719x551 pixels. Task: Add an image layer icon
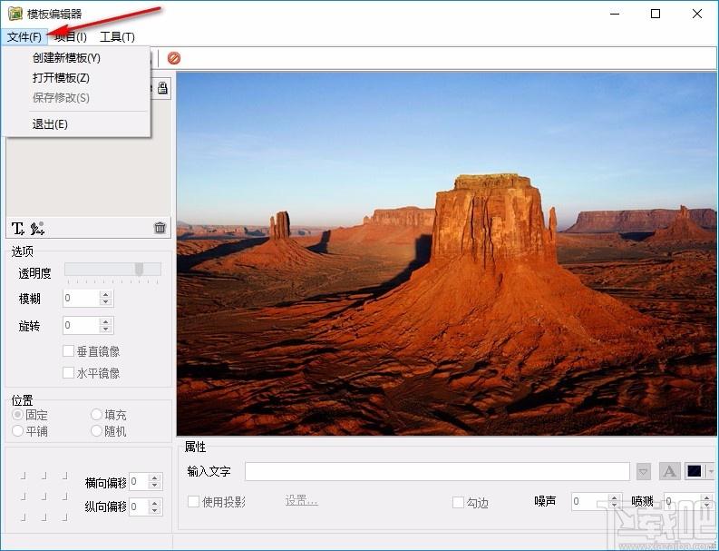coord(37,228)
